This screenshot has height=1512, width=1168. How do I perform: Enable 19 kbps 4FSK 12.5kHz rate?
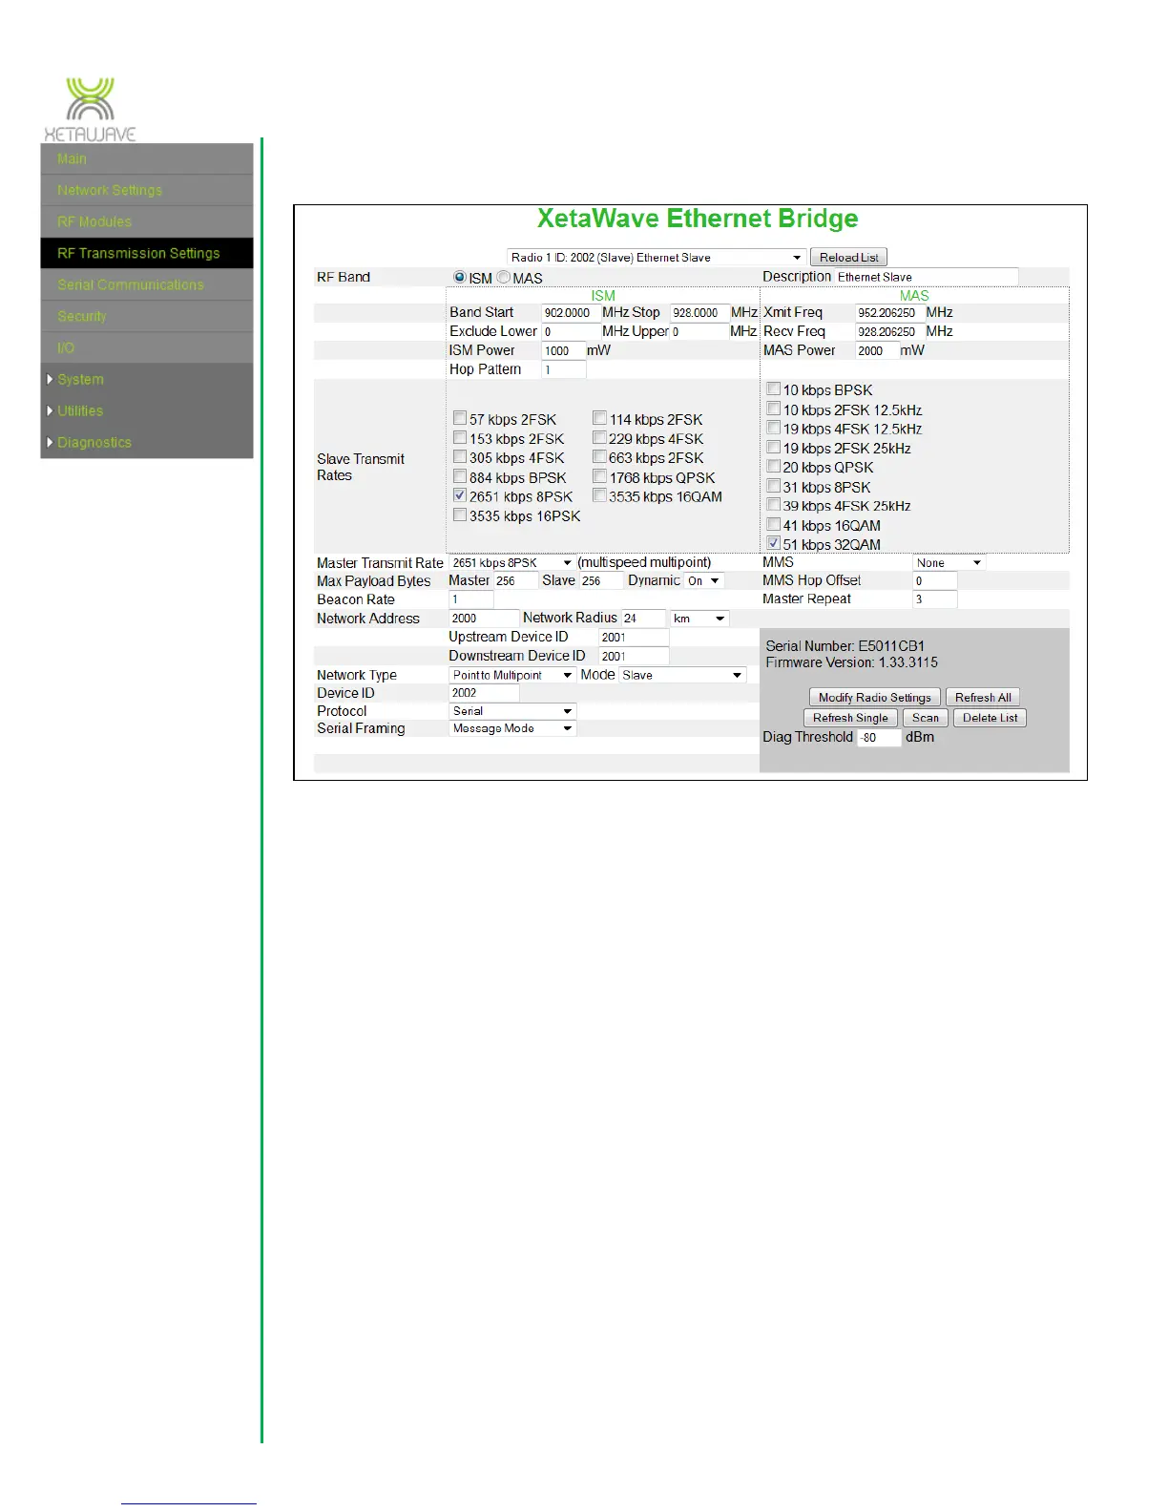tap(774, 428)
